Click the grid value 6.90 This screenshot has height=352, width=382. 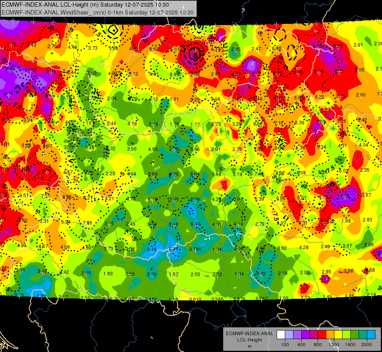tap(277, 48)
